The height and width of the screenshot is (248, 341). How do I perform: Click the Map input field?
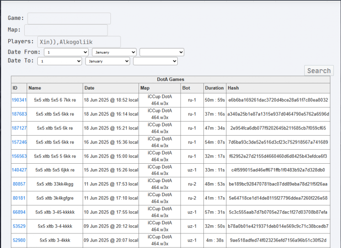[x=66, y=30]
